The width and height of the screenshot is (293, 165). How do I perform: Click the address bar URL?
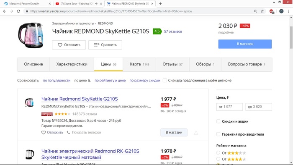[x=111, y=11]
